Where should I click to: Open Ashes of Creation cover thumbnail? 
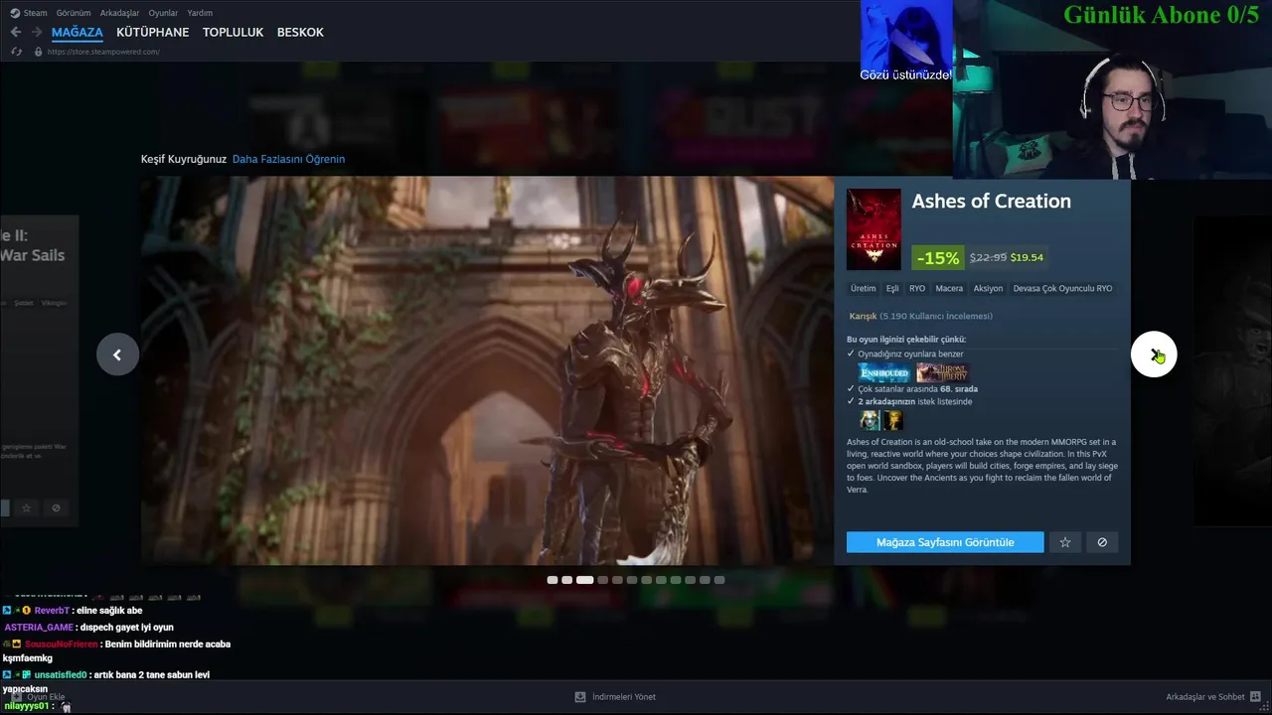[x=874, y=229]
